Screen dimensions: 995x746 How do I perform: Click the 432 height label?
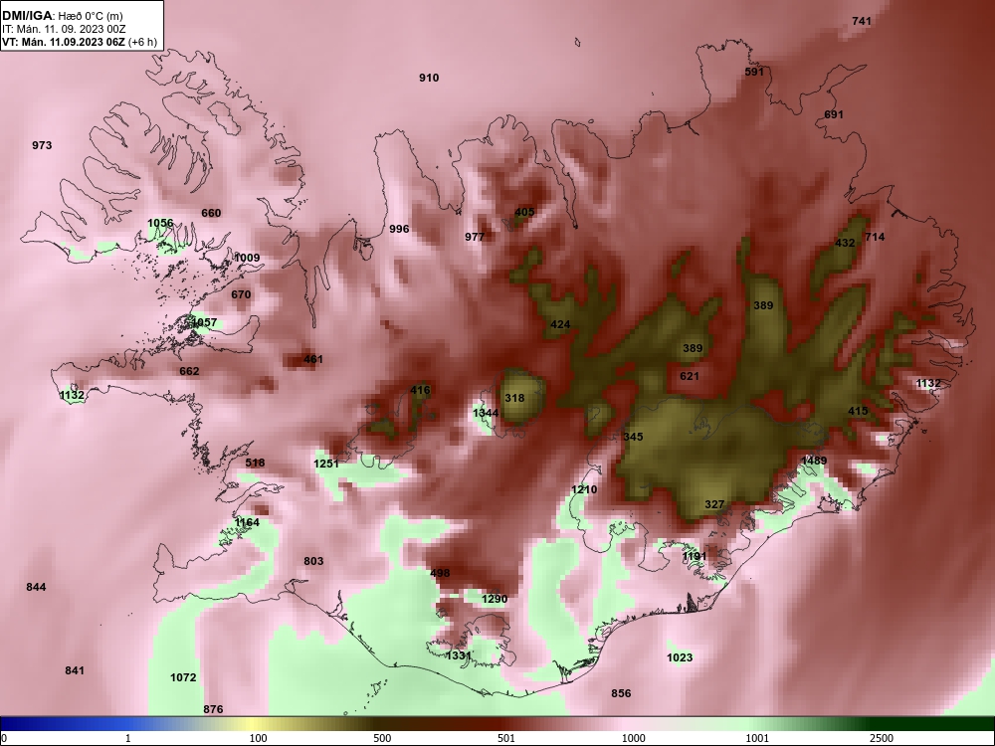(x=845, y=243)
